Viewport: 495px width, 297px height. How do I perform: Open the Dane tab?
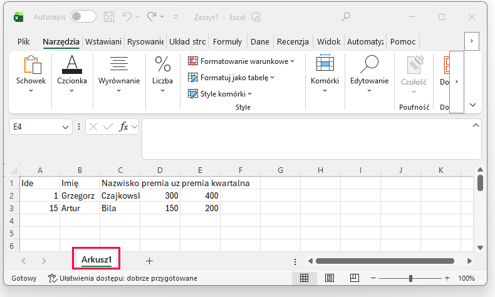coord(260,41)
